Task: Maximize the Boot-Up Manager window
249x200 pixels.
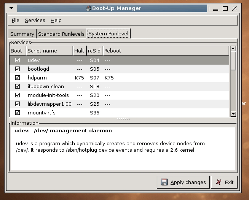Action: pos(225,8)
